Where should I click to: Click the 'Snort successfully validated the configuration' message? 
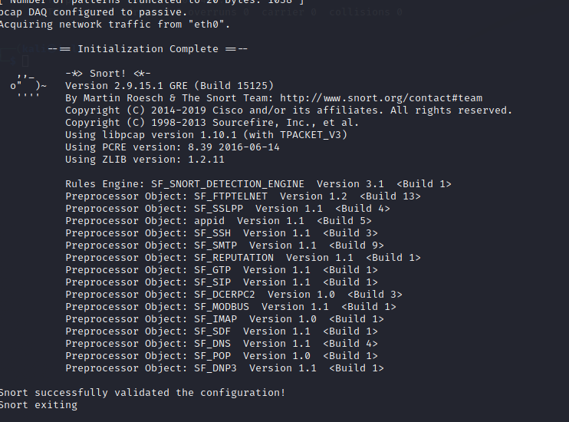tap(143, 393)
